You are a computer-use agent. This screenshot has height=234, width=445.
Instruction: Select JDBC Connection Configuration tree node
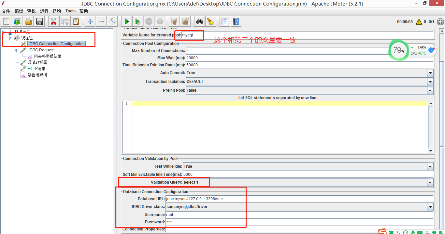tap(56, 44)
